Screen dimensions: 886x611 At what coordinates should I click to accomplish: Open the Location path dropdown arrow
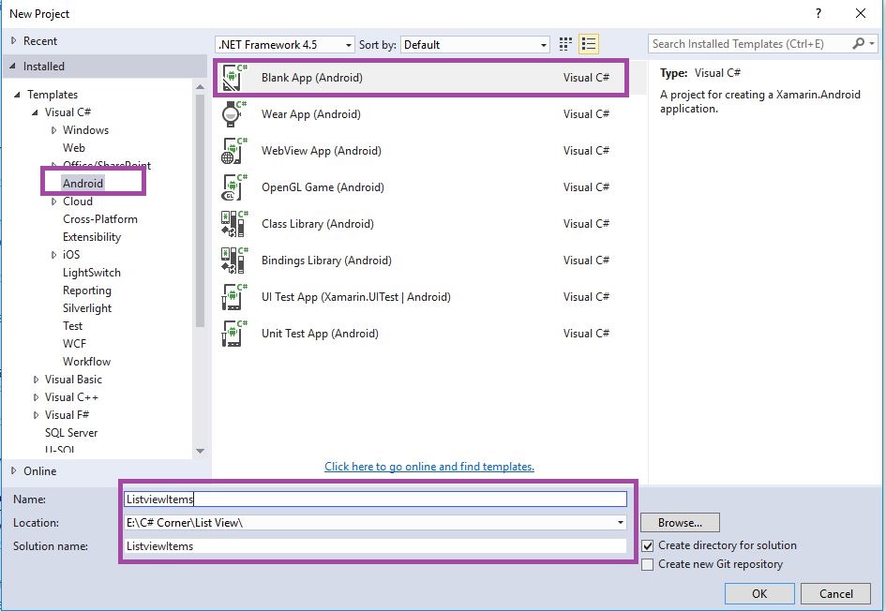pyautogui.click(x=621, y=522)
